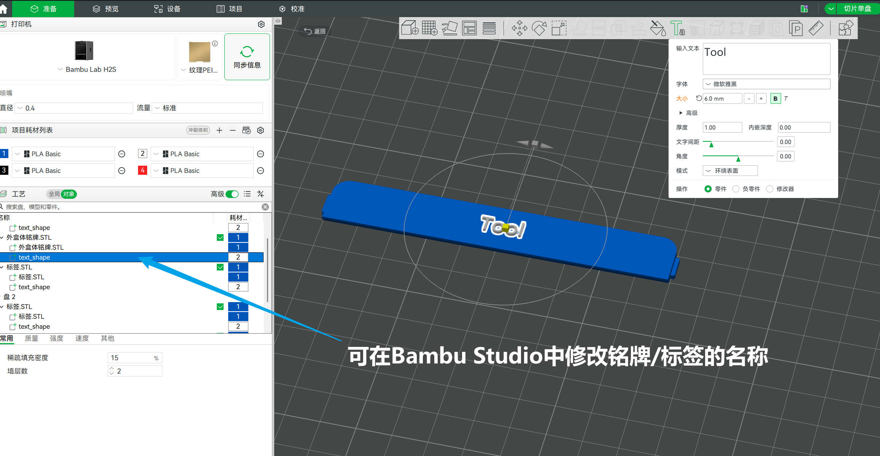This screenshot has width=880, height=456.
Task: Click the Arrange all objects icon
Action: click(x=469, y=28)
